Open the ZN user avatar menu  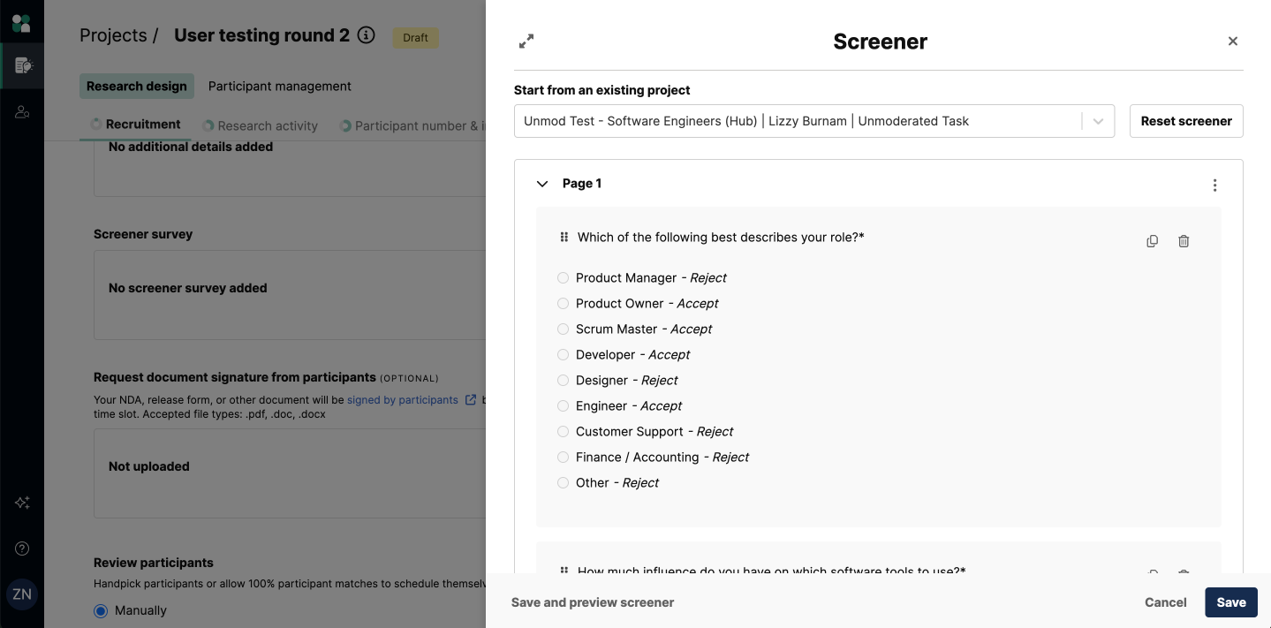[x=22, y=594]
